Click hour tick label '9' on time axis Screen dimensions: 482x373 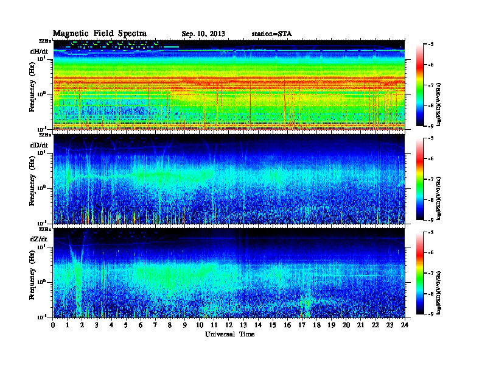(185, 325)
